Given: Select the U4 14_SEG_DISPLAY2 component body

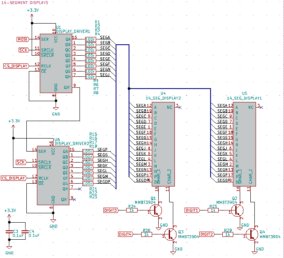Looking at the screenshot, I should pos(163,144).
